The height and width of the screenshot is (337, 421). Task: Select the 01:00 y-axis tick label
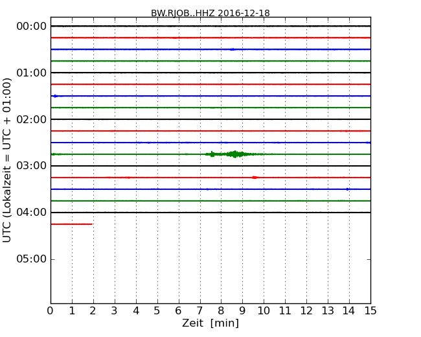32,73
